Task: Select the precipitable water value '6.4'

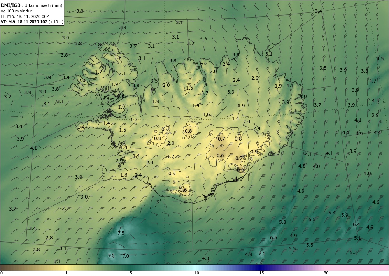Action: [x=356, y=225]
